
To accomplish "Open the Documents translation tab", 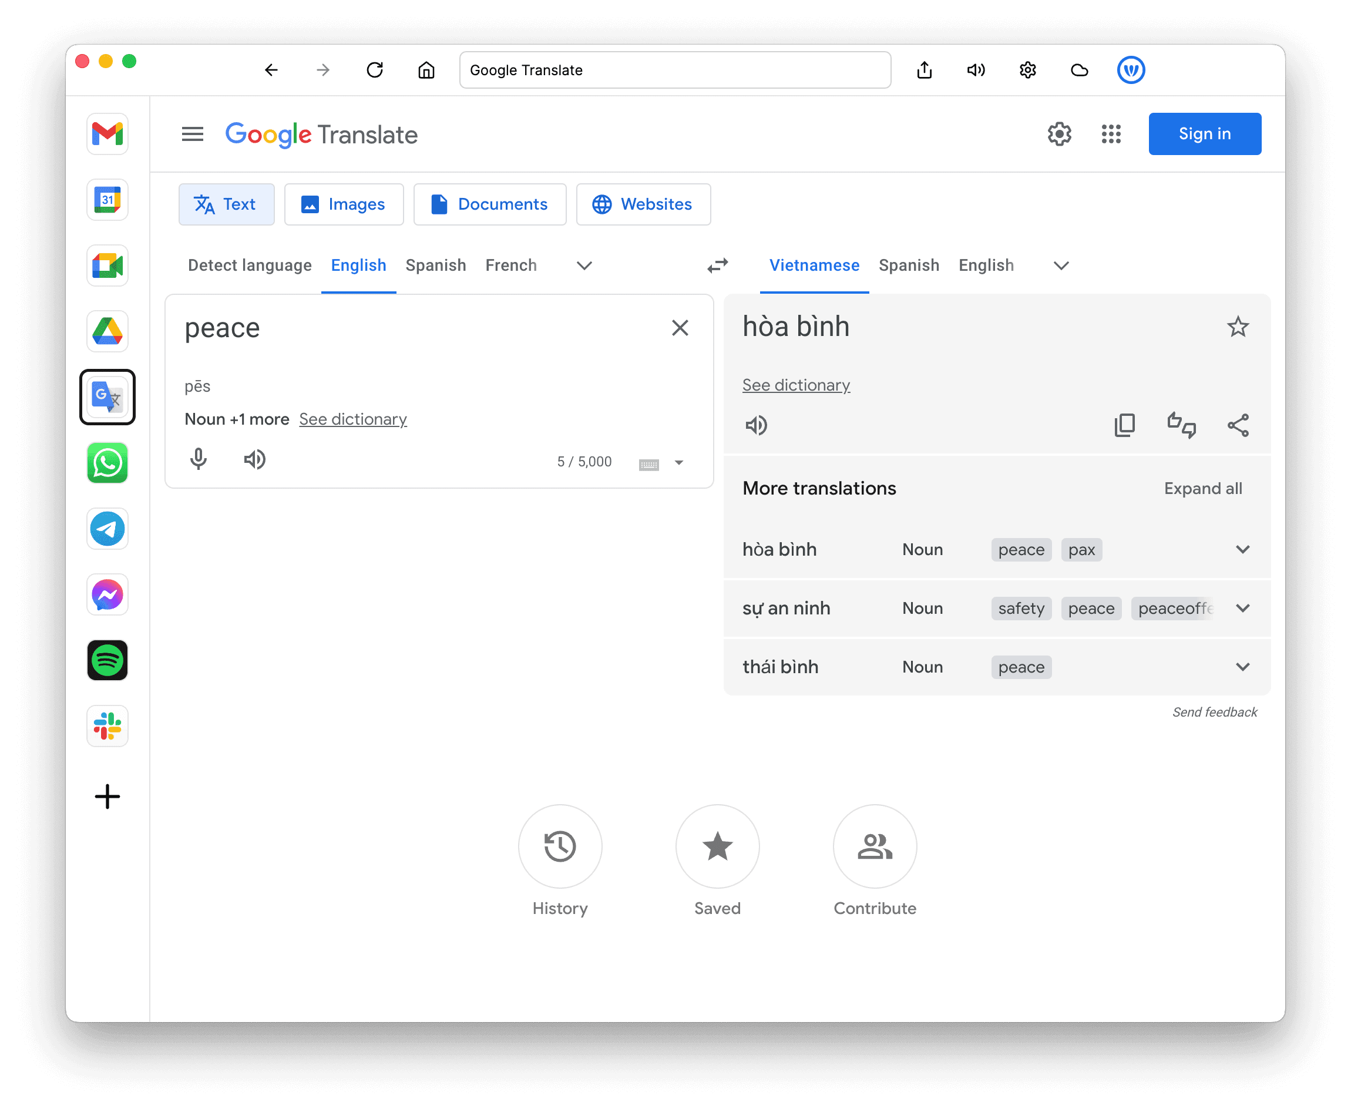I will [489, 203].
